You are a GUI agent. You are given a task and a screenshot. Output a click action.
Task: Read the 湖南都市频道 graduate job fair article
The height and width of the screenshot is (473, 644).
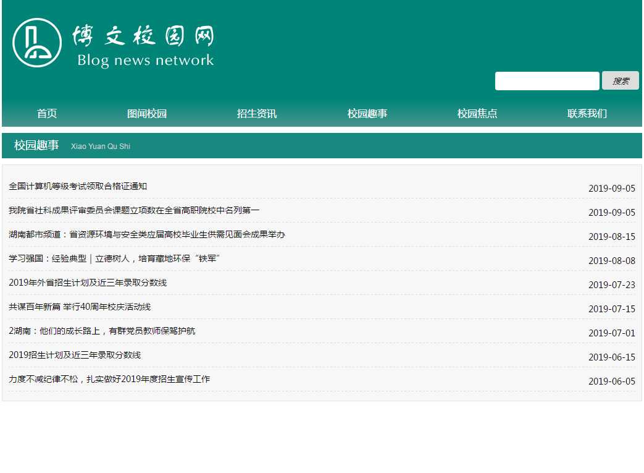pos(147,235)
